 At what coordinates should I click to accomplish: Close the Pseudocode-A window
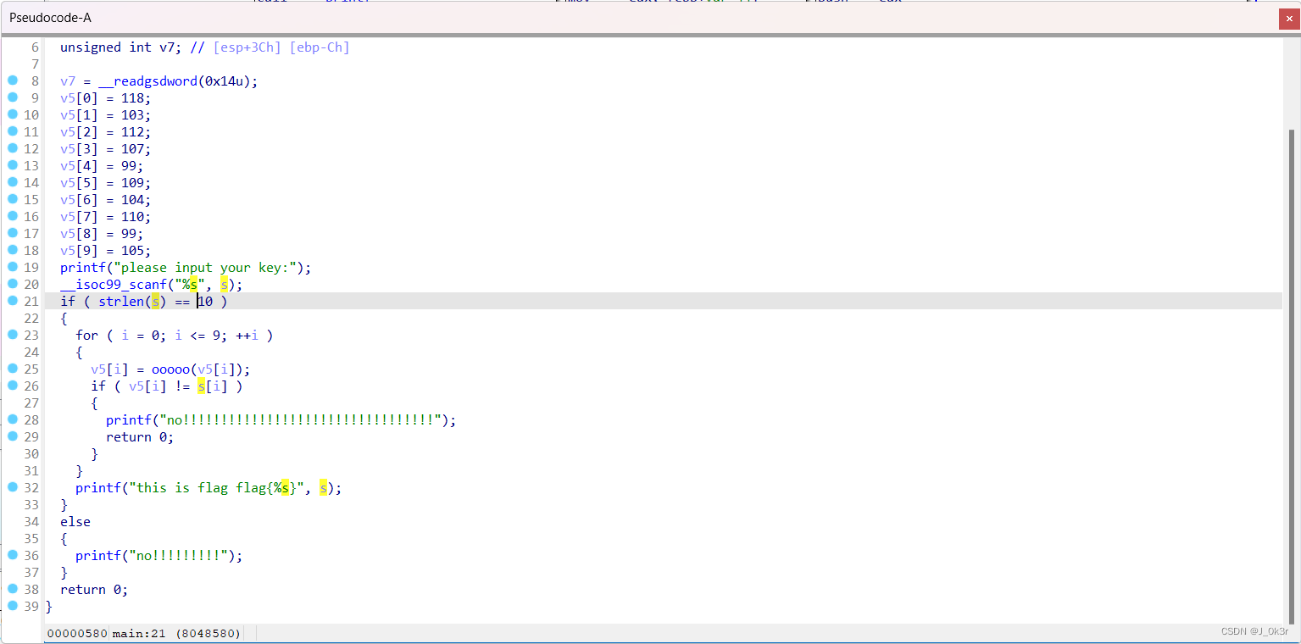[x=1289, y=18]
